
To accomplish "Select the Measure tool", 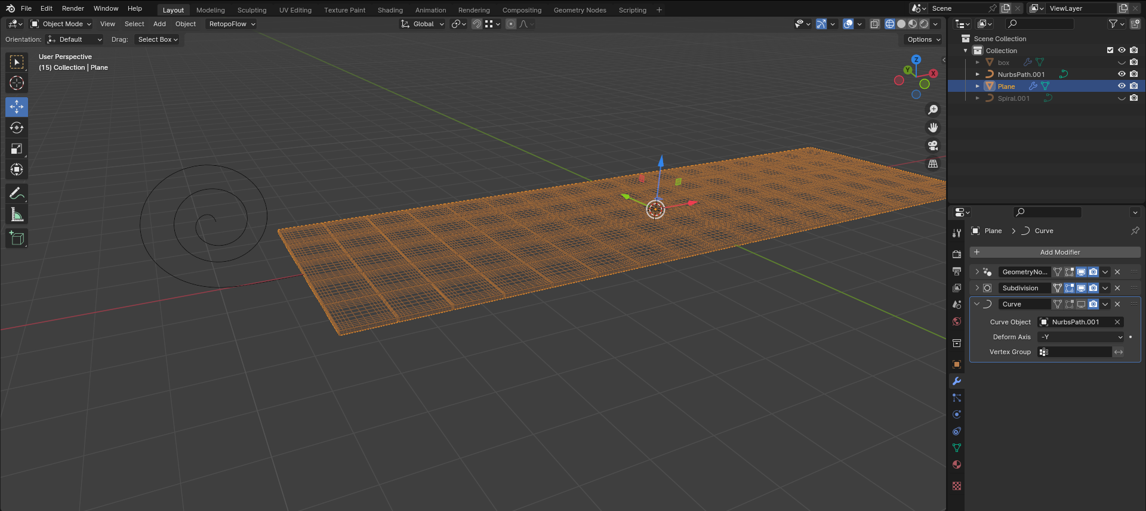I will point(17,214).
